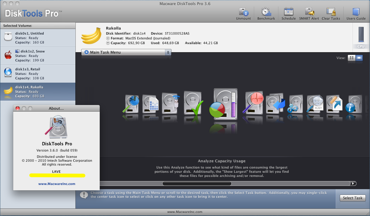This screenshot has height=216, width=370.
Task: Select the blue curved arrow disk icon
Action: (x=275, y=103)
